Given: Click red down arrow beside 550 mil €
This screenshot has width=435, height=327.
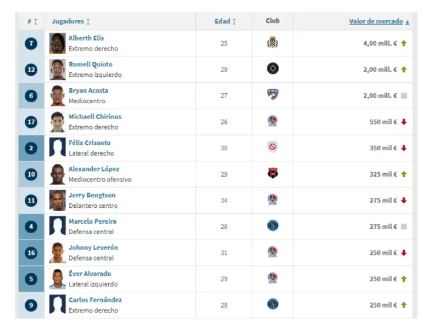Looking at the screenshot, I should pyautogui.click(x=404, y=122).
